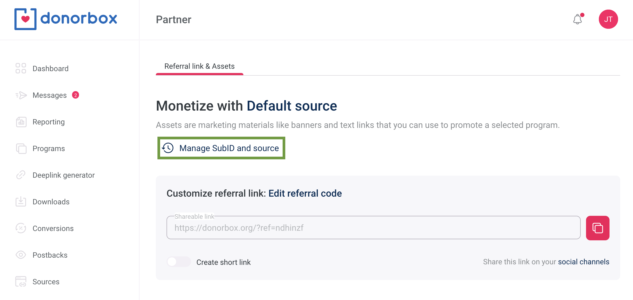Click the Conversions percent icon

(x=21, y=228)
